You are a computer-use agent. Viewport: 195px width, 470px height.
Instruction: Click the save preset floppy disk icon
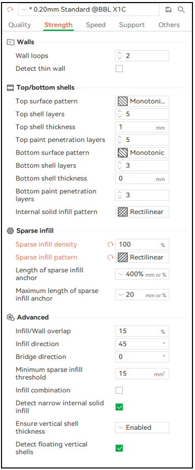168,10
